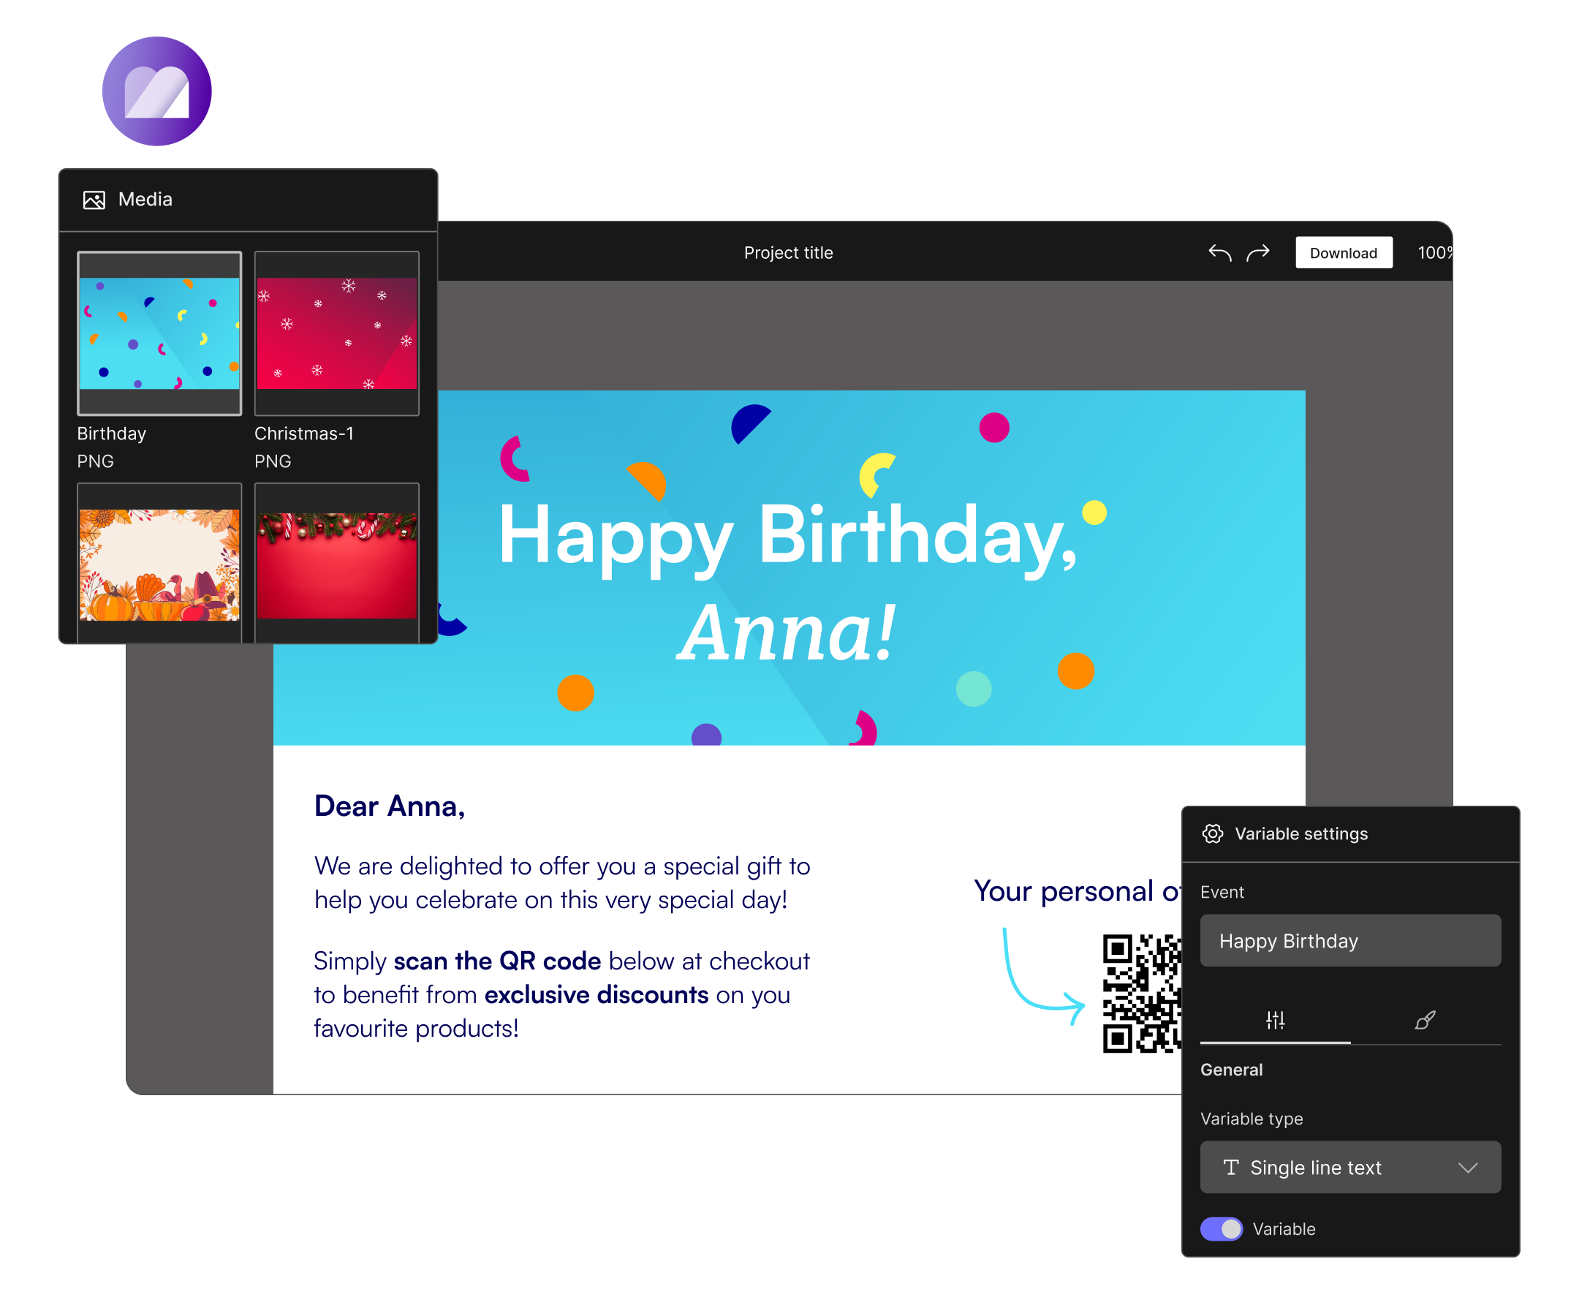Click the Media panel image icon
This screenshot has width=1579, height=1316.
coord(94,200)
